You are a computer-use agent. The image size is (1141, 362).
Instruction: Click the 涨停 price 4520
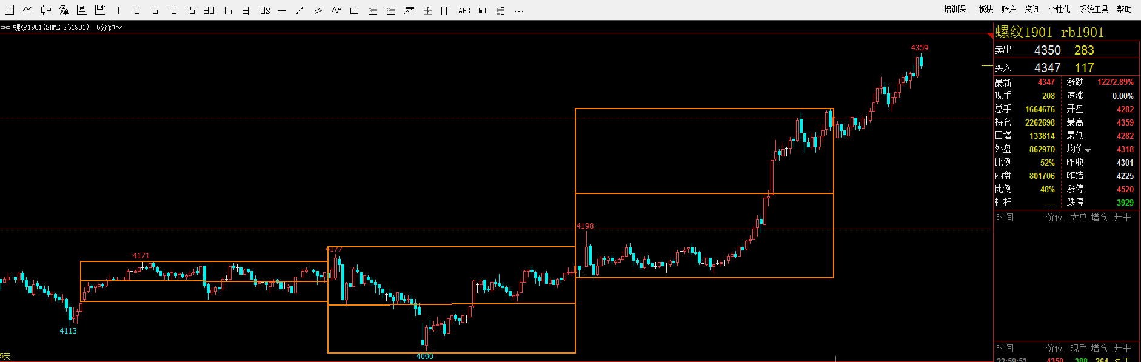point(1125,189)
